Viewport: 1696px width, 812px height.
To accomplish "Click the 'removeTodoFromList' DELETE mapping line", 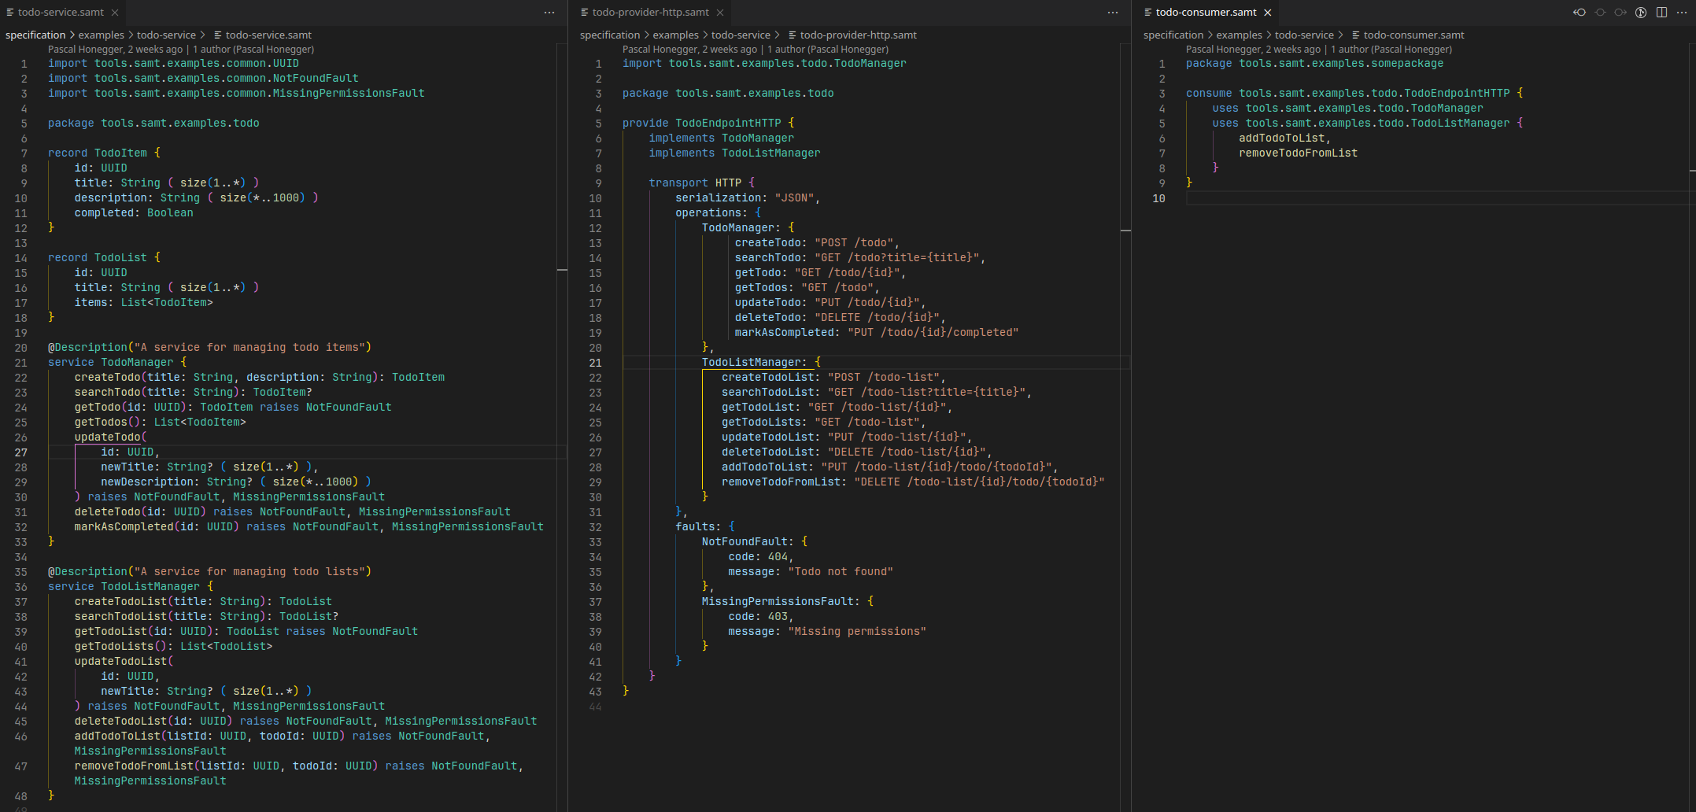I will click(x=913, y=482).
